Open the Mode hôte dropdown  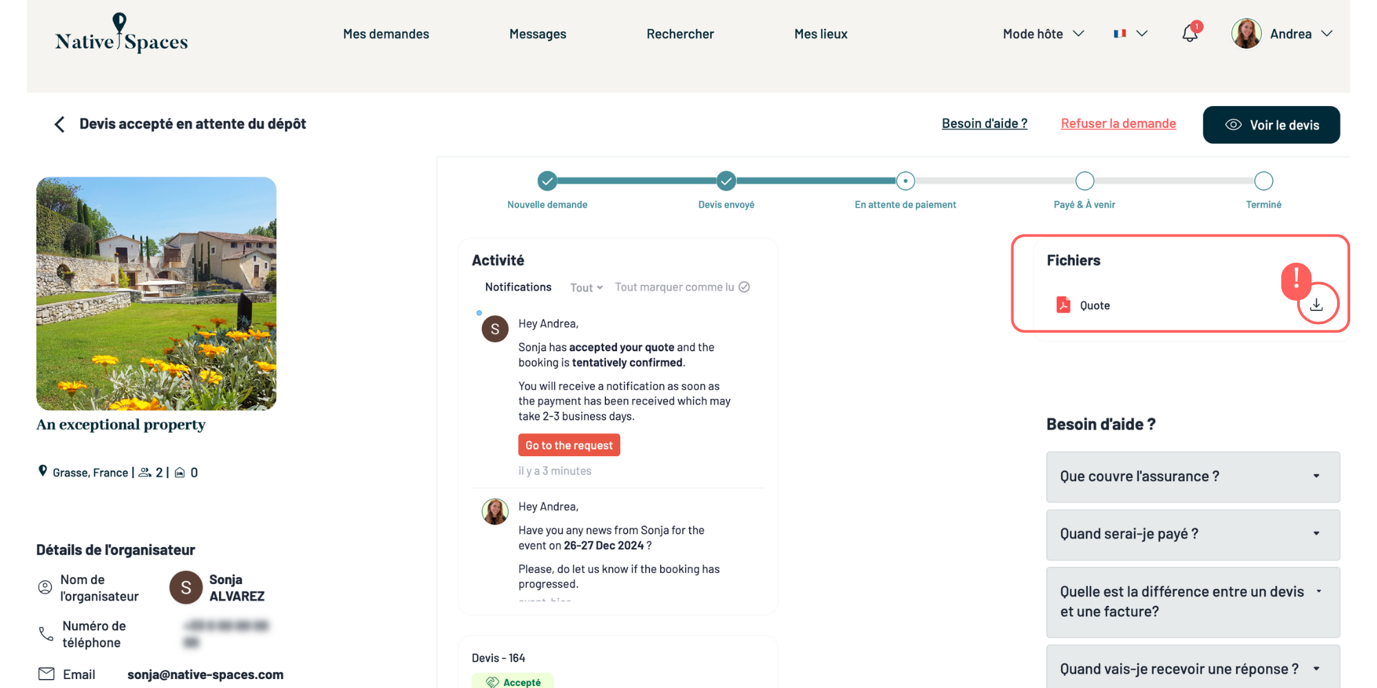[1043, 34]
